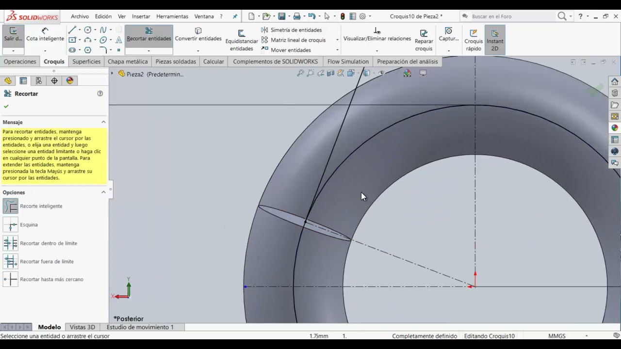This screenshot has height=349, width=621.
Task: Open the Cota inteligente dropdown arrow
Action: pyautogui.click(x=45, y=50)
